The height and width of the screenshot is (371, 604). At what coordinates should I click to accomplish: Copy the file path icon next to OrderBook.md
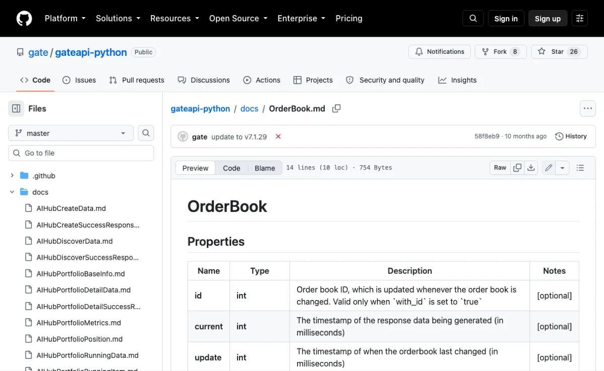click(336, 108)
